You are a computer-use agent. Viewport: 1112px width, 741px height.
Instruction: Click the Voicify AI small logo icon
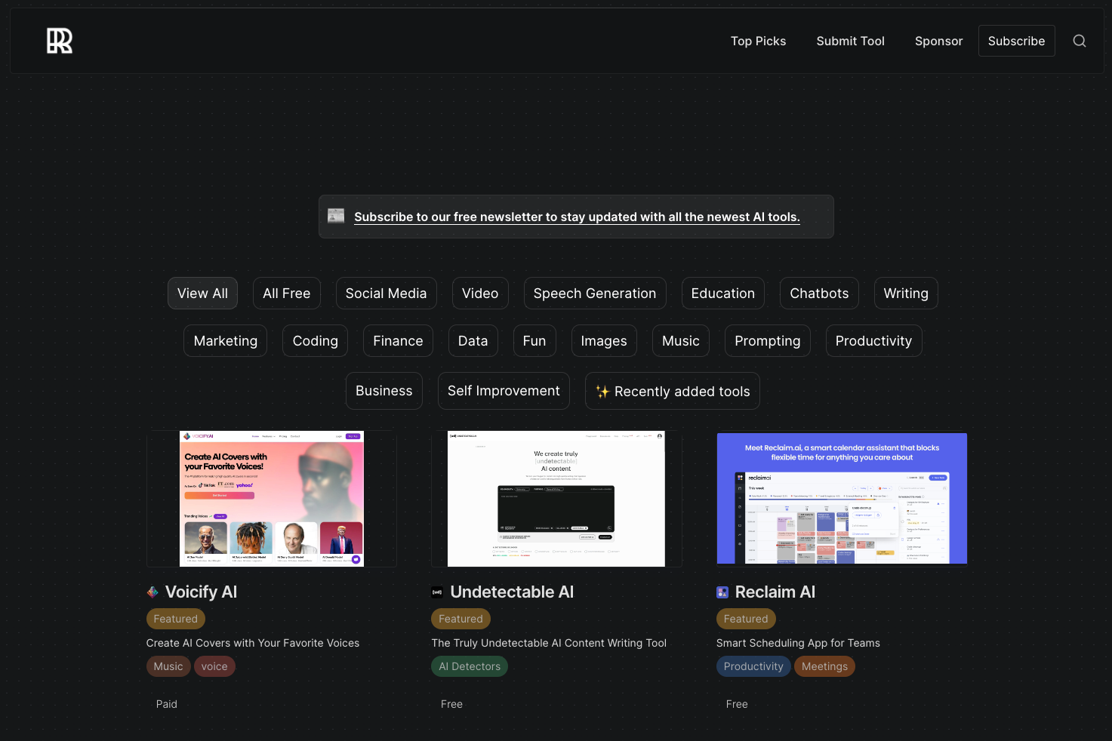(x=152, y=592)
